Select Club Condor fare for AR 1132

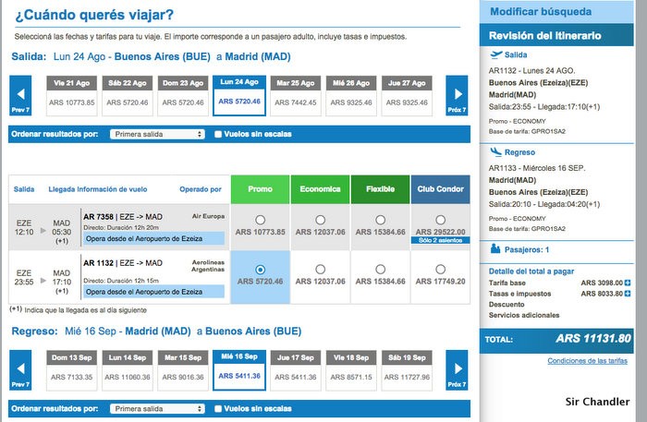coord(440,269)
